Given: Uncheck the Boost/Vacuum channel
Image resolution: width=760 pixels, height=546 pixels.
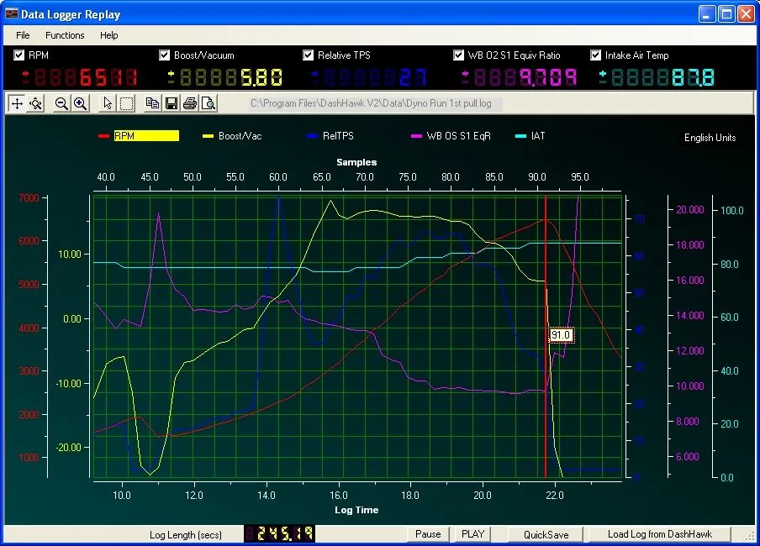Looking at the screenshot, I should (165, 55).
